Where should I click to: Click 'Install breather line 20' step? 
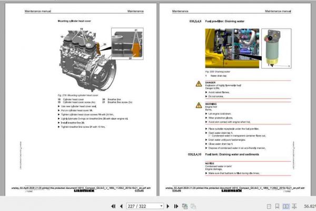tap(73, 123)
